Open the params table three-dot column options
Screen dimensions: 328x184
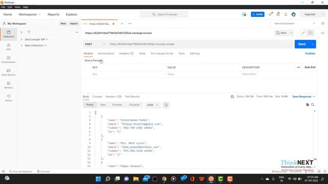(x=298, y=67)
